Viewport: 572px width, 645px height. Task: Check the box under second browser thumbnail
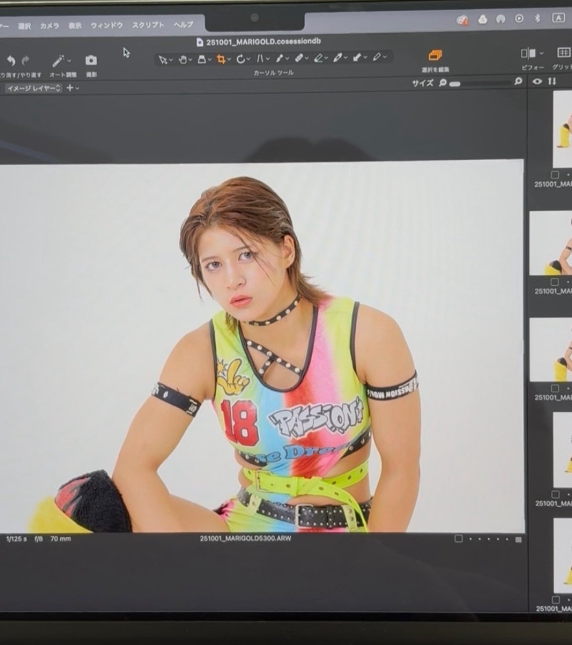[x=555, y=282]
